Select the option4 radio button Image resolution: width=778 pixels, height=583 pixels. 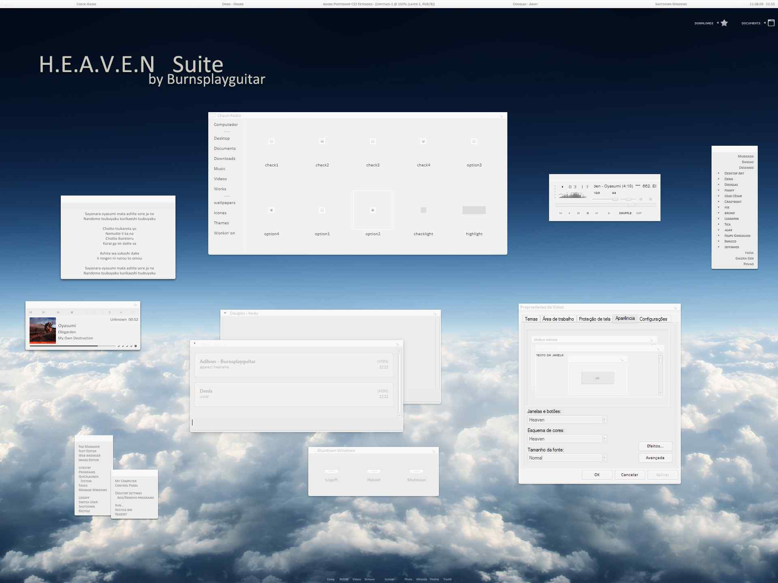tap(271, 210)
